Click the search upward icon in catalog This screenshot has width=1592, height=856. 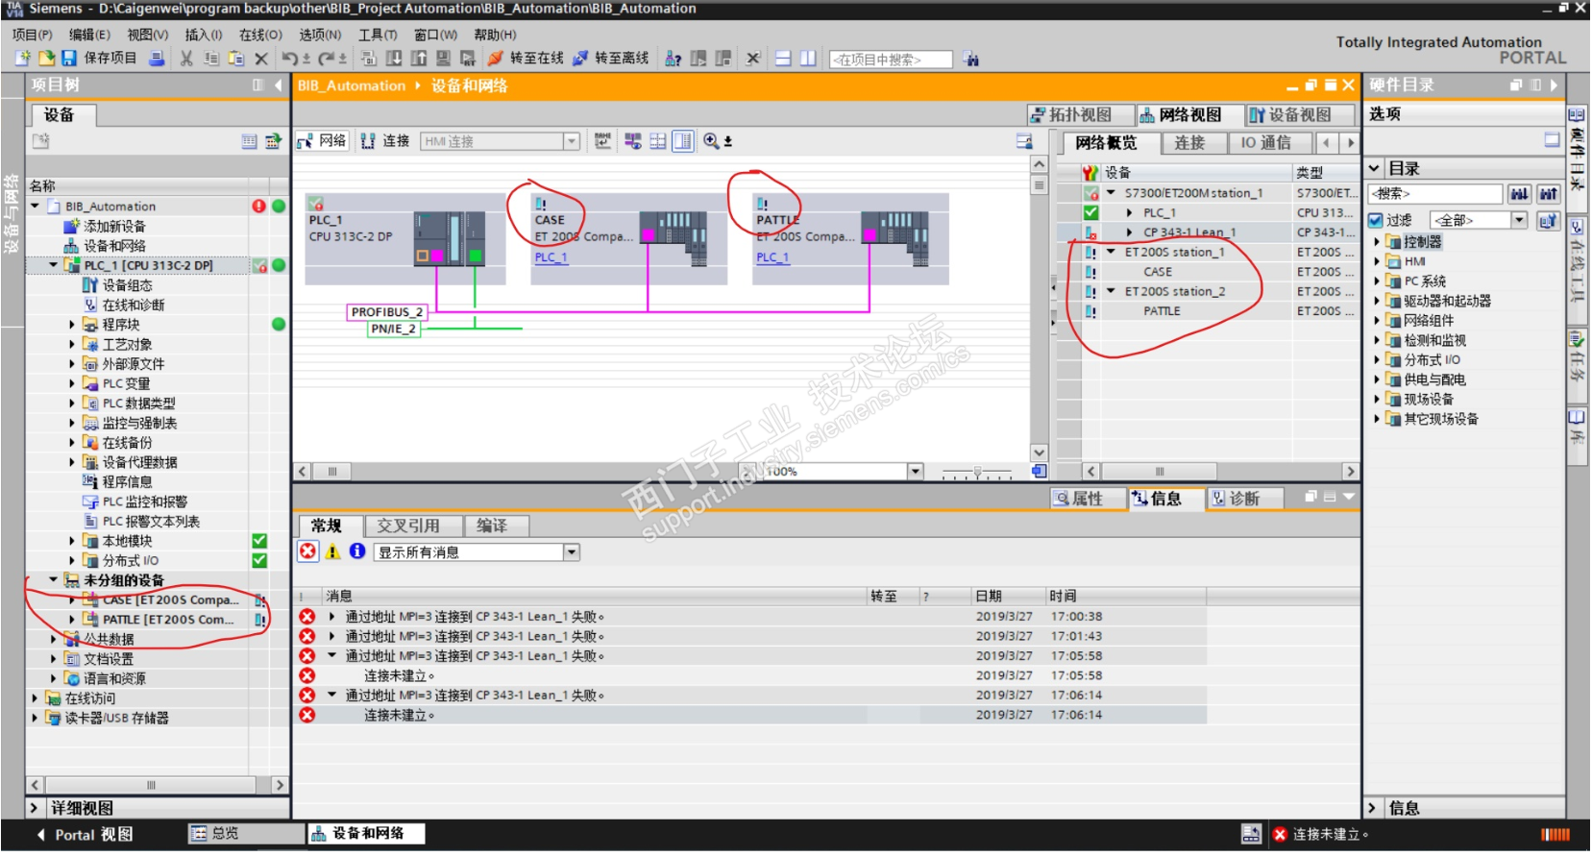1549,194
